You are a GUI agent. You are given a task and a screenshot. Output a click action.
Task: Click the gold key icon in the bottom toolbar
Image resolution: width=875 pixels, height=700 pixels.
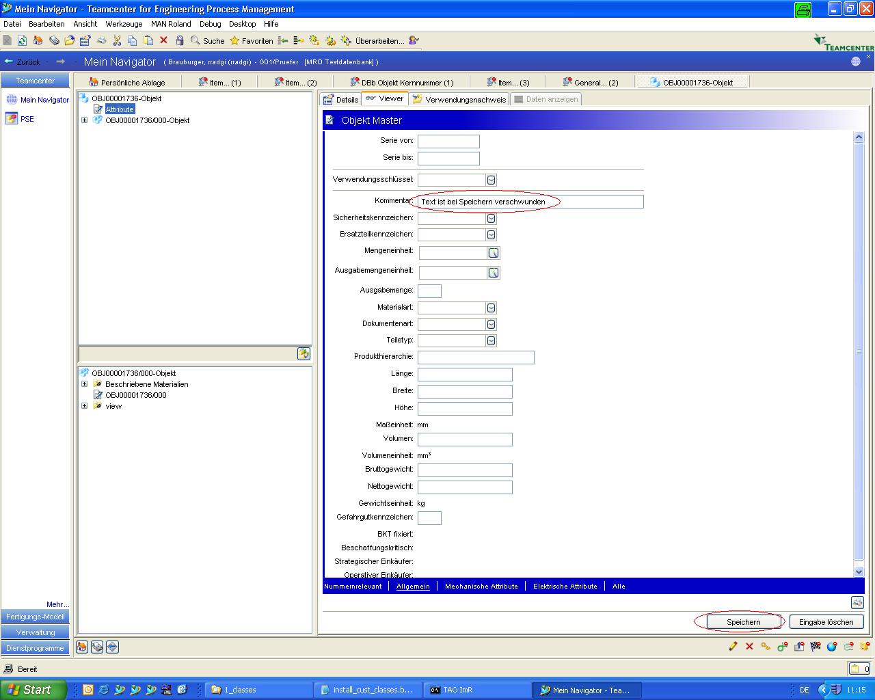(x=766, y=646)
